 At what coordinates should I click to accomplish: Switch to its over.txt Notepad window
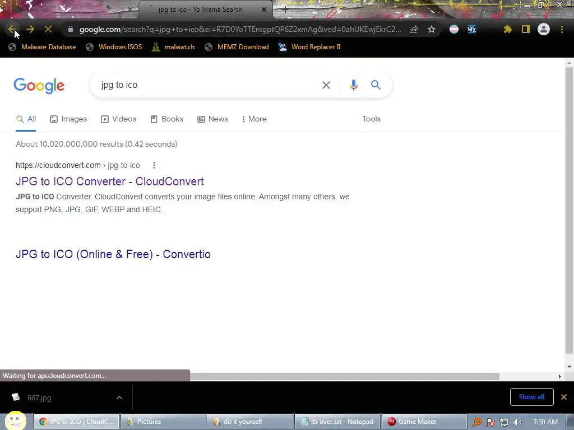[x=337, y=422]
